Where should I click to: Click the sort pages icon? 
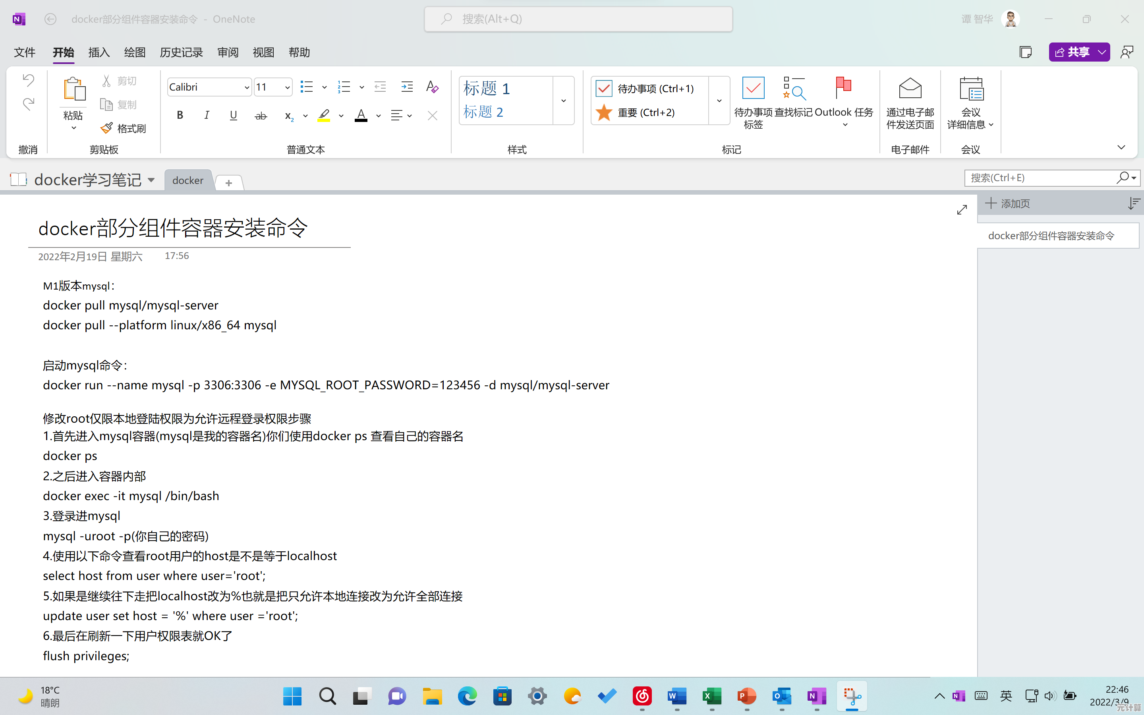pyautogui.click(x=1133, y=203)
